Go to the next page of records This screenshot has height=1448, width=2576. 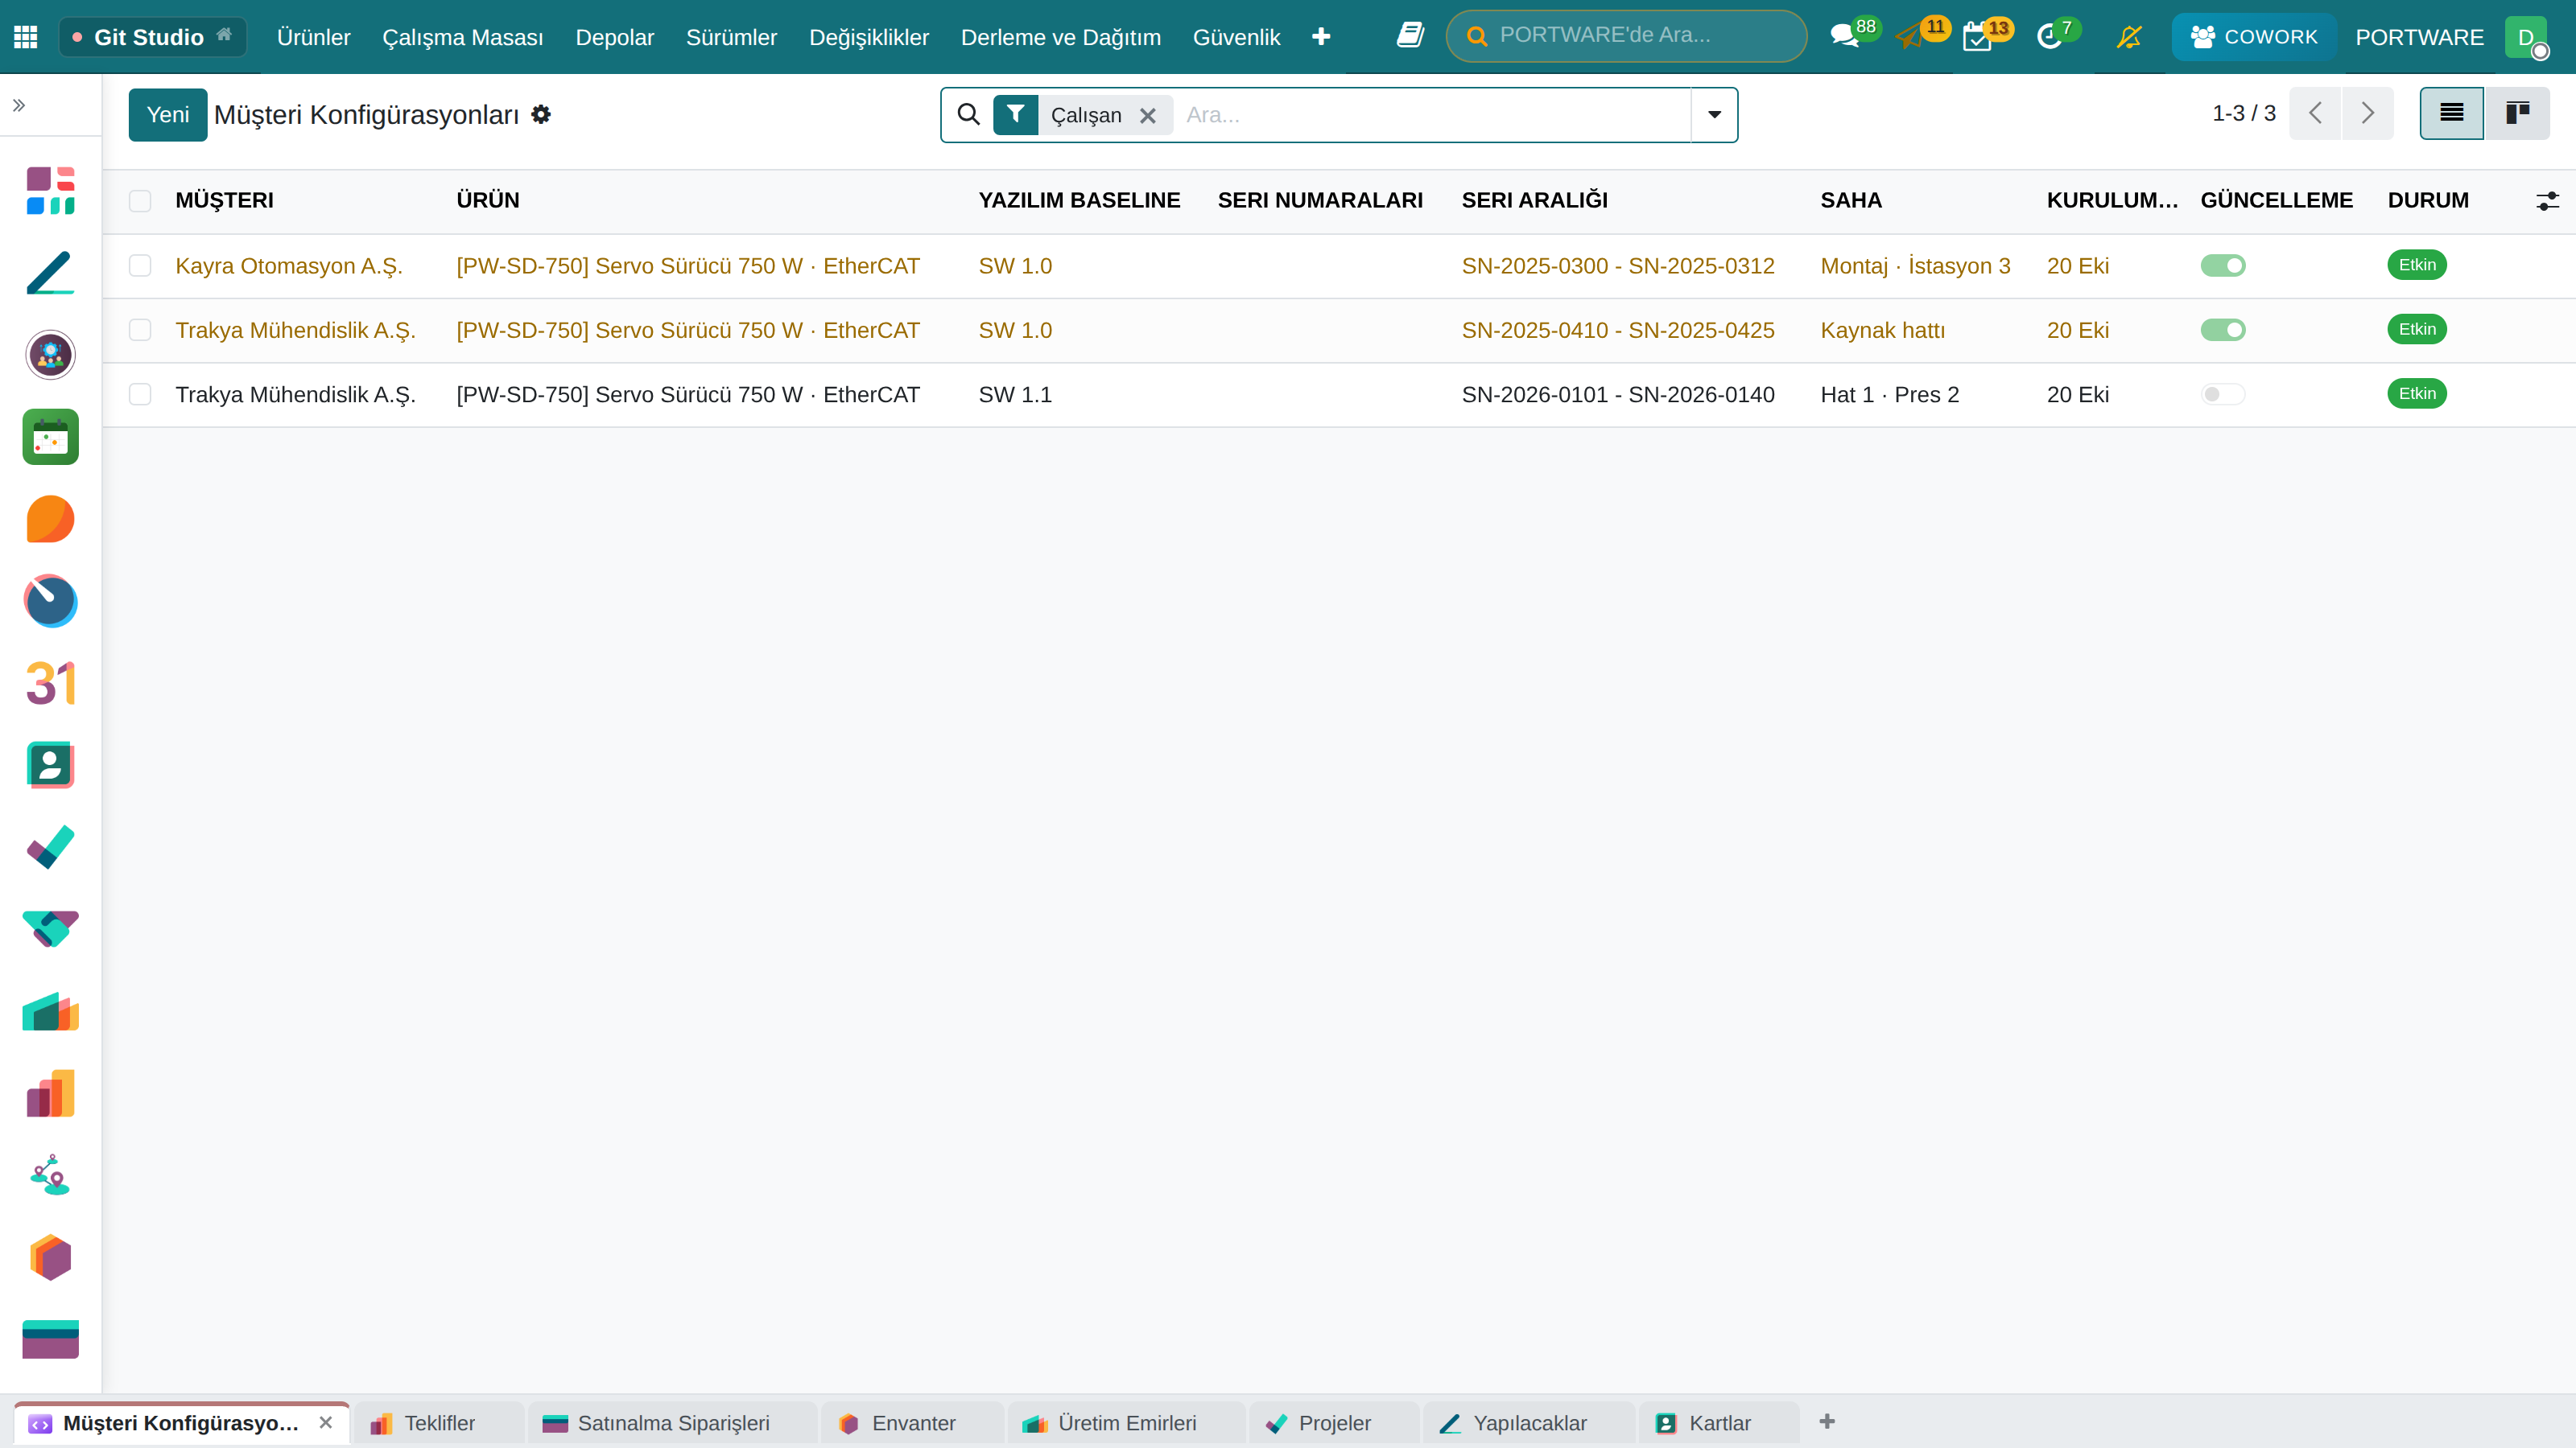(x=2367, y=113)
